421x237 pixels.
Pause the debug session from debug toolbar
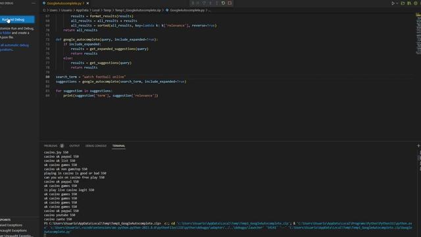coord(198,3)
